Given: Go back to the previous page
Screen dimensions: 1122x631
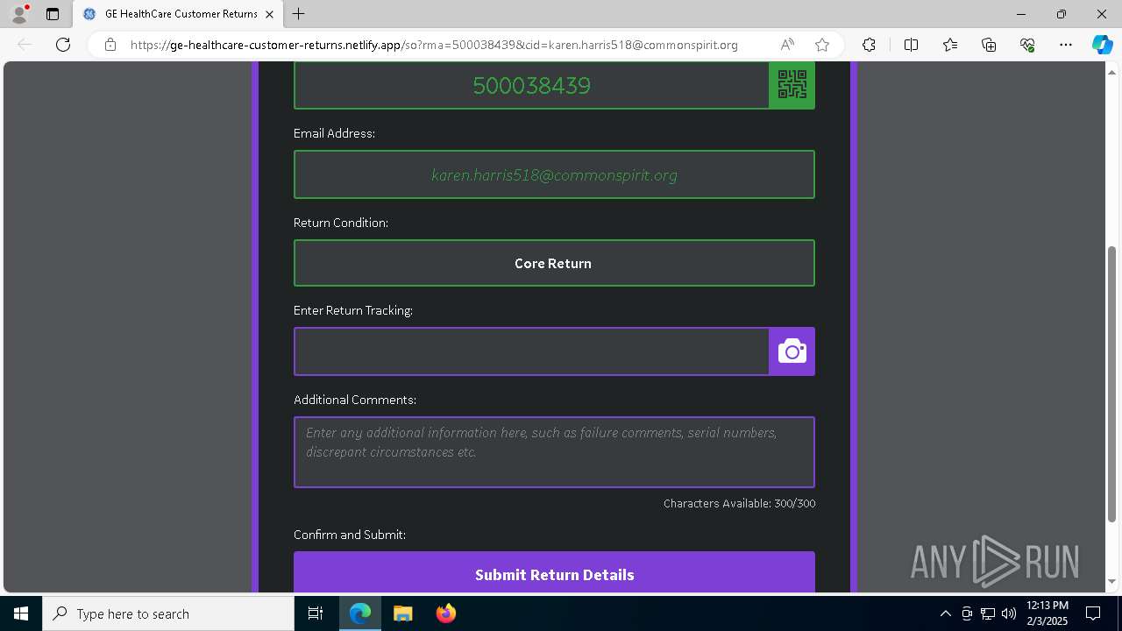Looking at the screenshot, I should 25,45.
